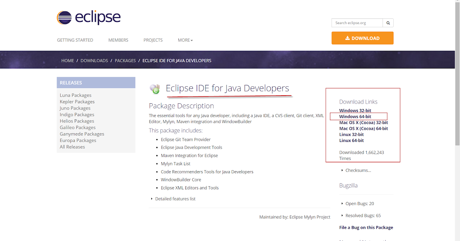Focus the Search eclipse.org field
The image size is (460, 241).
357,23
